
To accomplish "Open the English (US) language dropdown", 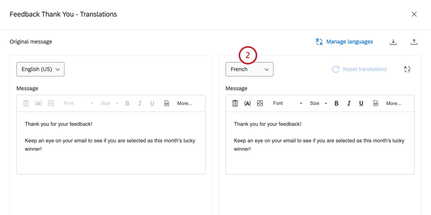I will pos(40,69).
